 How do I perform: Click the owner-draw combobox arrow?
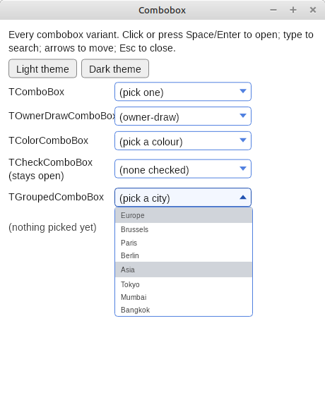242,116
